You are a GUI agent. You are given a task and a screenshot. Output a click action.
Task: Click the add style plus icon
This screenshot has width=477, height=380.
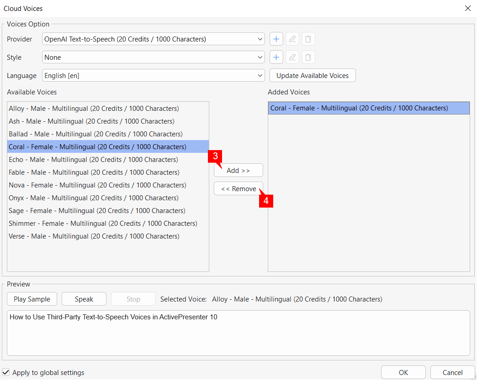(x=276, y=57)
